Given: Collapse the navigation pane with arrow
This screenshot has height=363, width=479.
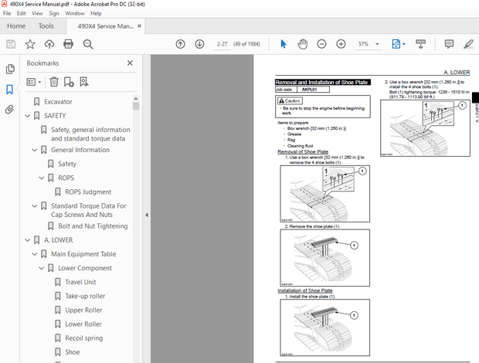Looking at the screenshot, I should 147,215.
